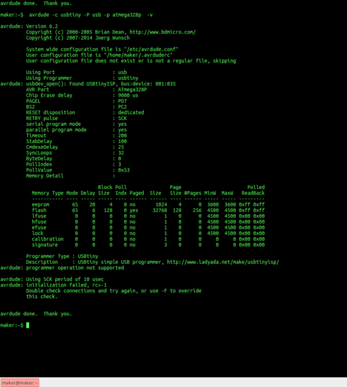Click the 'parallel program mode' line
347x387 pixels.
point(77,130)
